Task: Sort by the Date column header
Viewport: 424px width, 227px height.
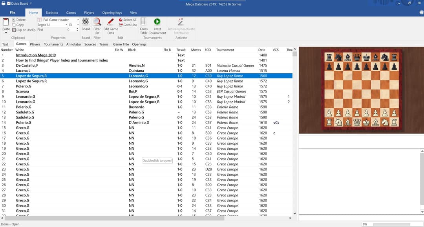Action: click(261, 50)
